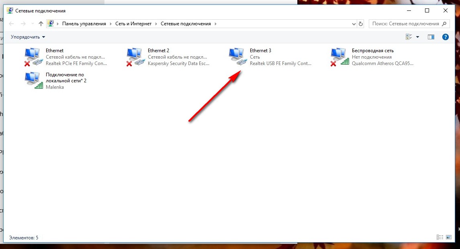Focus the Поиск: Сетевые подключения search field
Screen dimensions: 460x249
pyautogui.click(x=409, y=24)
